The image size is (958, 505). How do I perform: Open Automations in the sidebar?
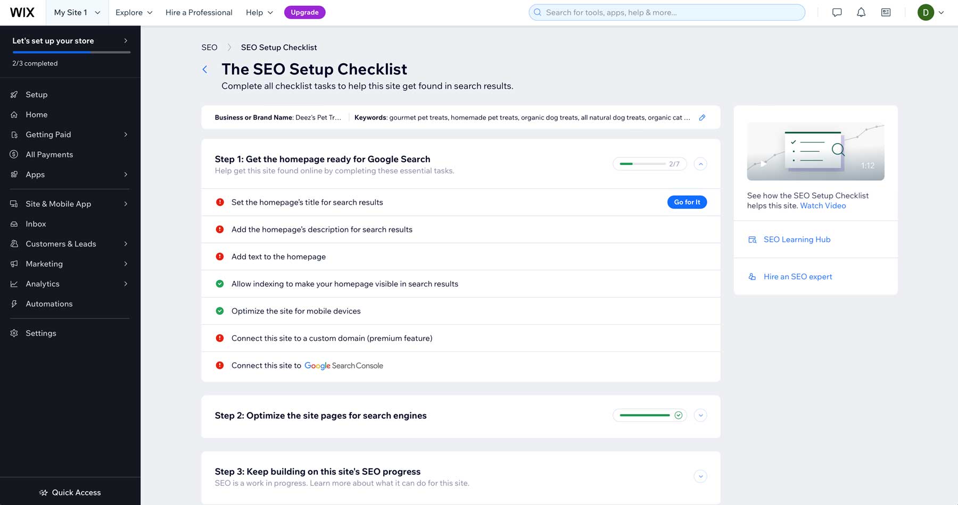[49, 304]
